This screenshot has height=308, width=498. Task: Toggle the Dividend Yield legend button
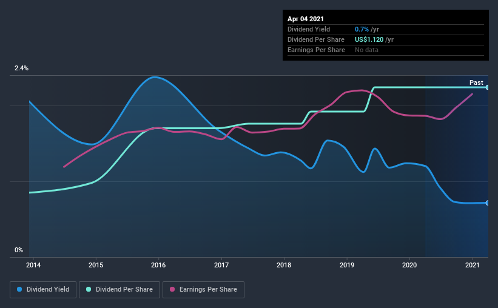pos(43,290)
